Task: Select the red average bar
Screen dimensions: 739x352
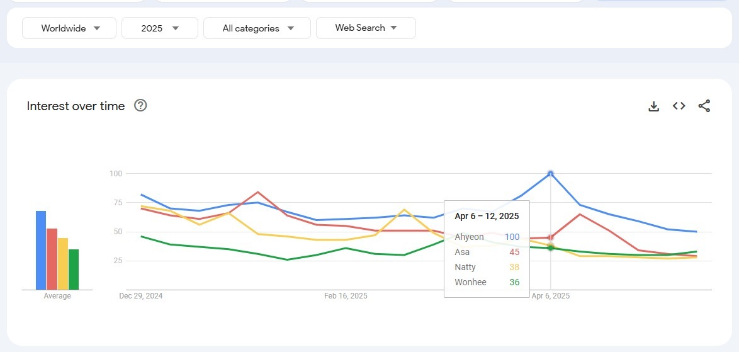Action: pos(52,259)
